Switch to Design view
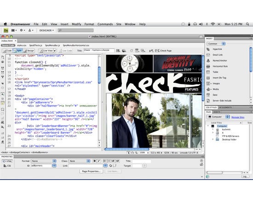Image resolution: width=253 pixels, height=202 pixels. click(x=29, y=50)
